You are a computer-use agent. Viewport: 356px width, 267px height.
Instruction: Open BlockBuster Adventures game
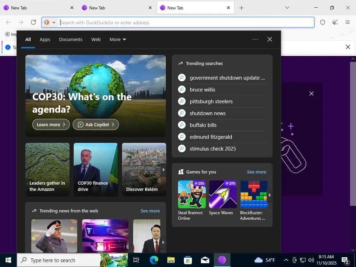[x=254, y=201]
